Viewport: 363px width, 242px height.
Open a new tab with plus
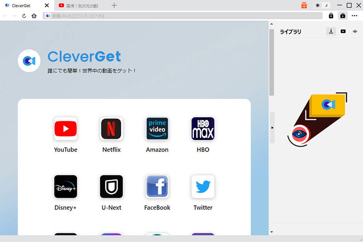pyautogui.click(x=114, y=5)
